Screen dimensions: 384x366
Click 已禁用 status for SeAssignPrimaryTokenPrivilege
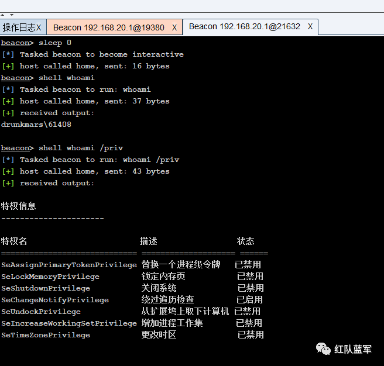(248, 264)
